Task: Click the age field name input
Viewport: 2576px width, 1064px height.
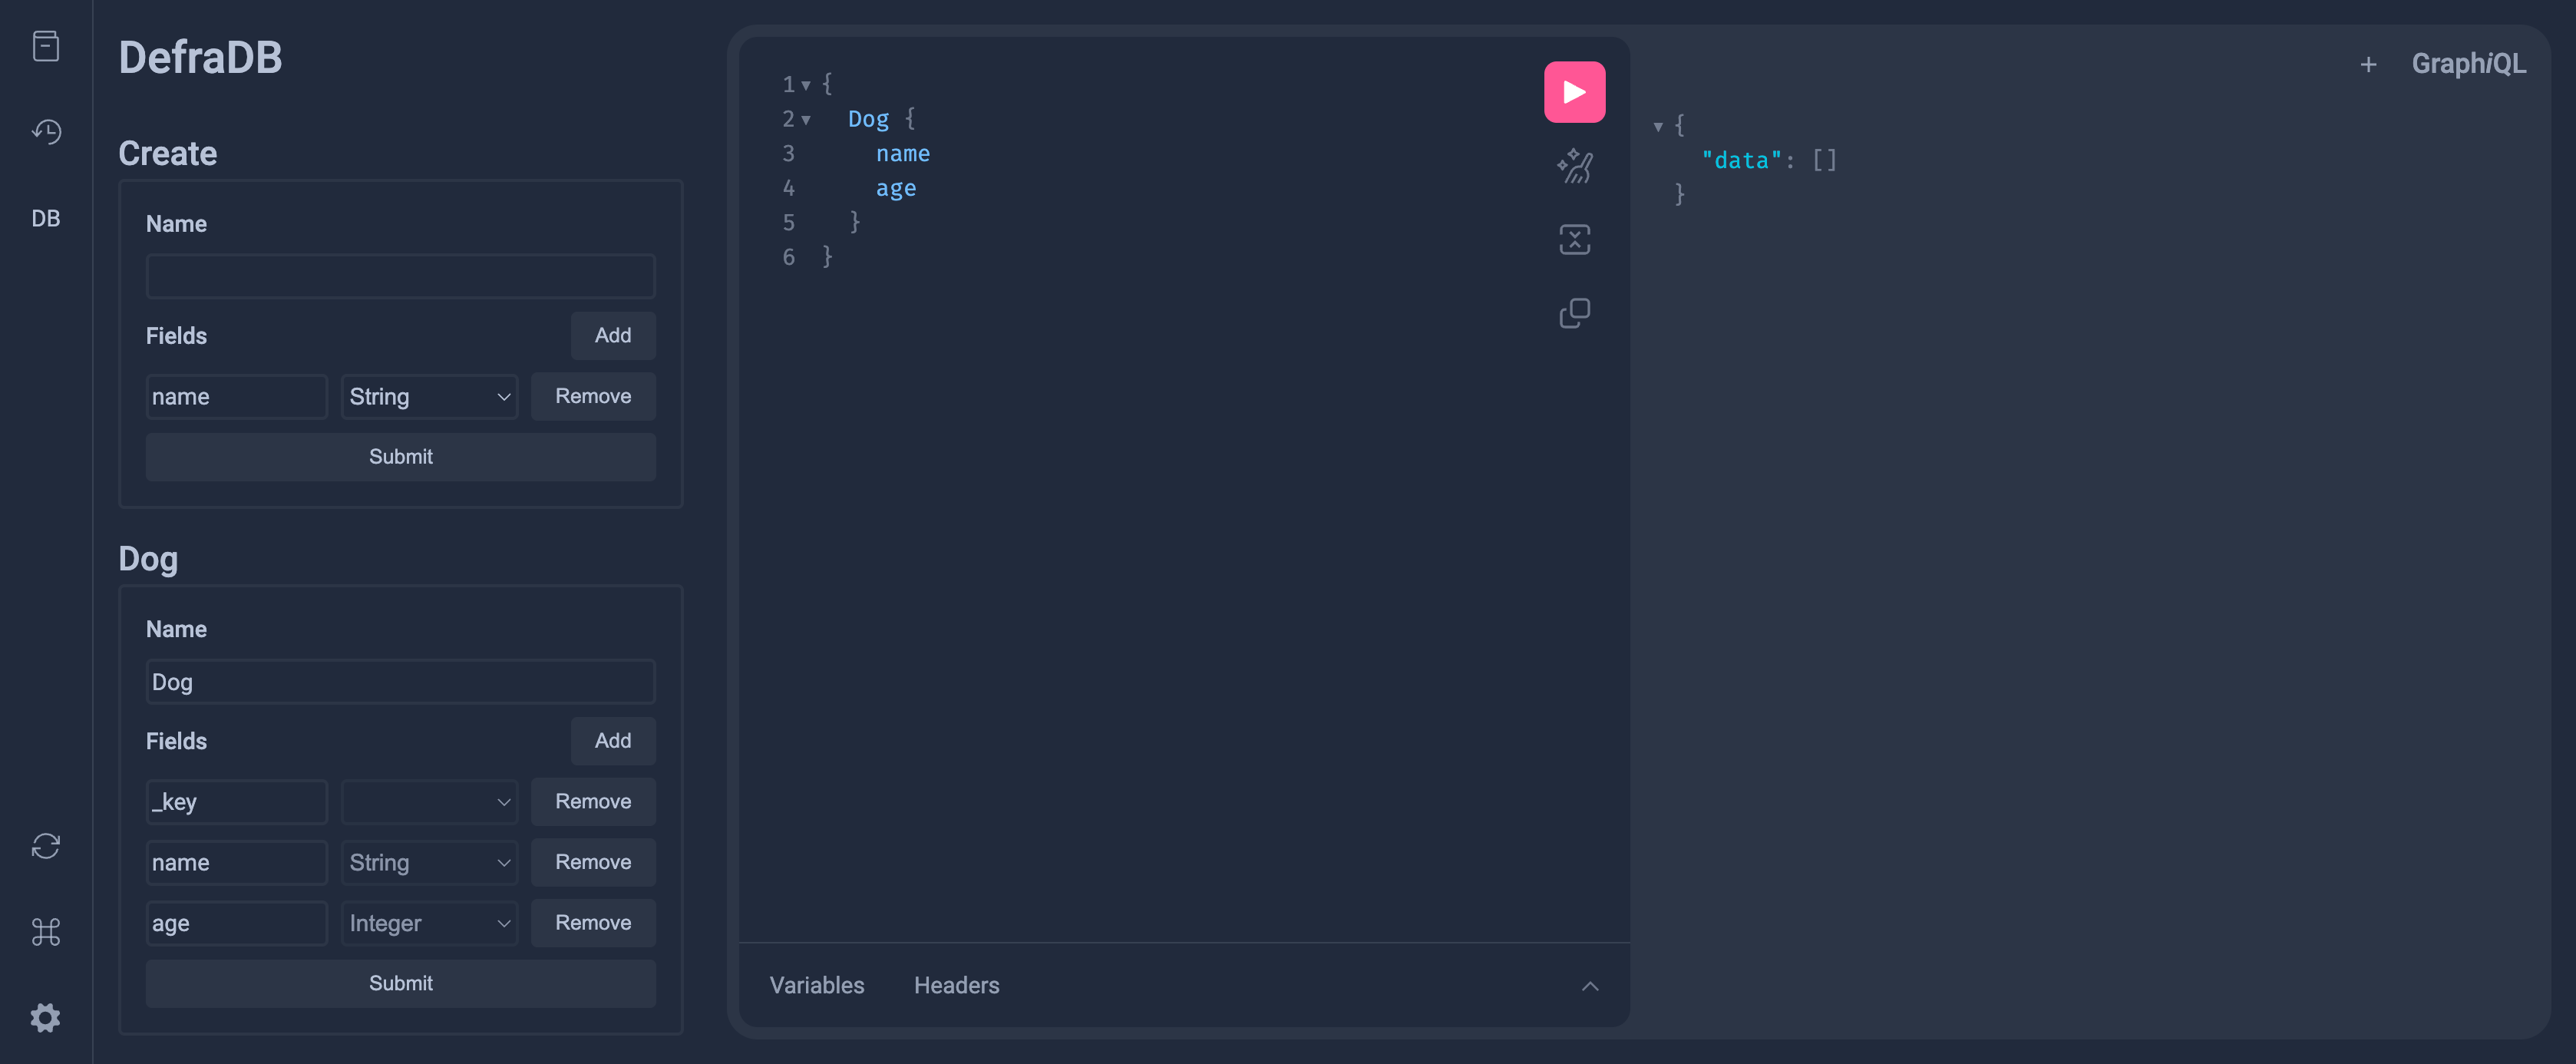Action: 236,924
